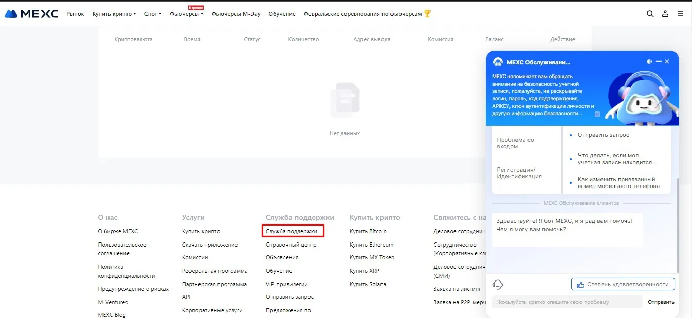The image size is (692, 318).
Task: Open Купить Ethereum footer link
Action: tap(371, 245)
